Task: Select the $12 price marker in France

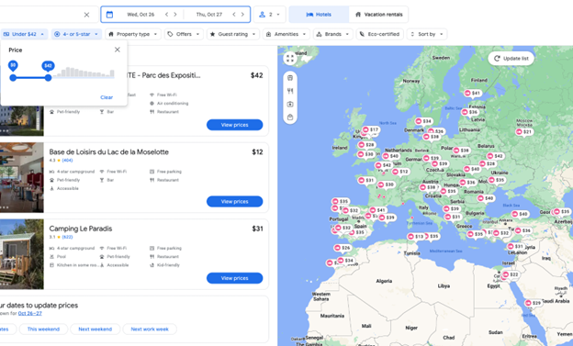Action: coord(400,172)
